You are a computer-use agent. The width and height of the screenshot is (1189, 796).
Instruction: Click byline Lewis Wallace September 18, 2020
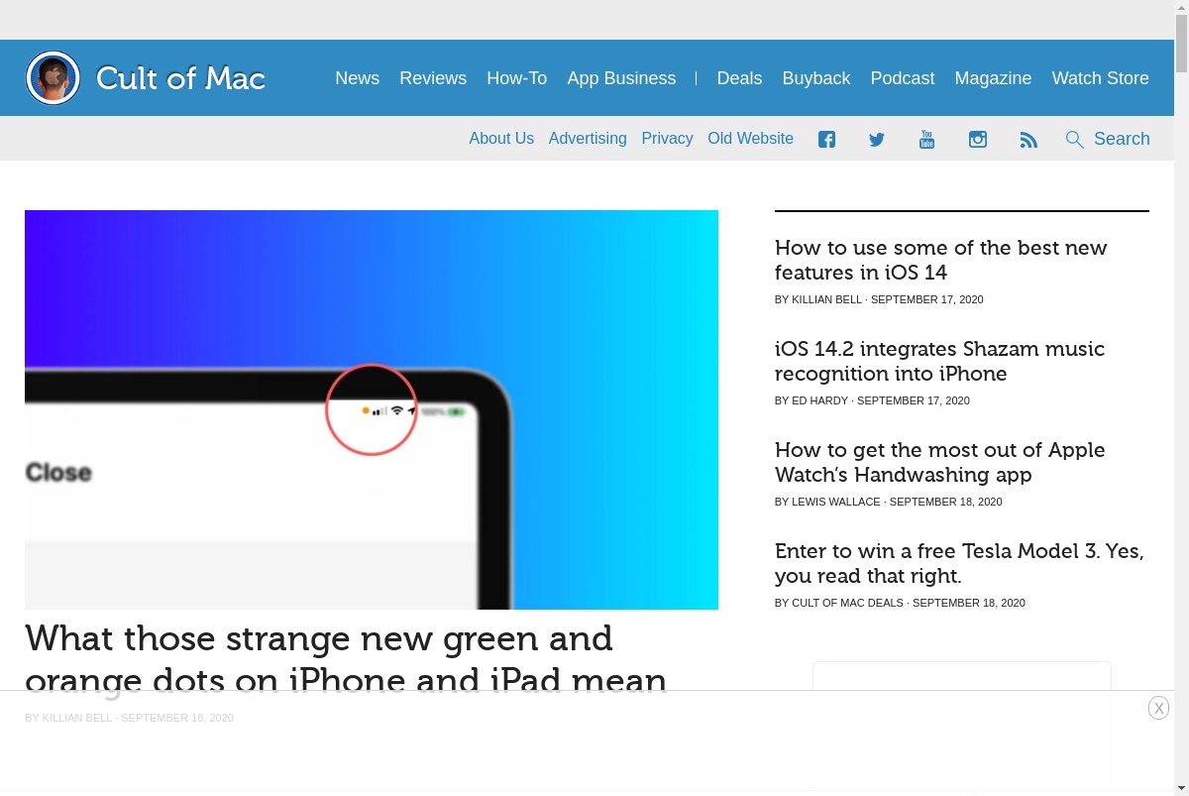pyautogui.click(x=888, y=502)
